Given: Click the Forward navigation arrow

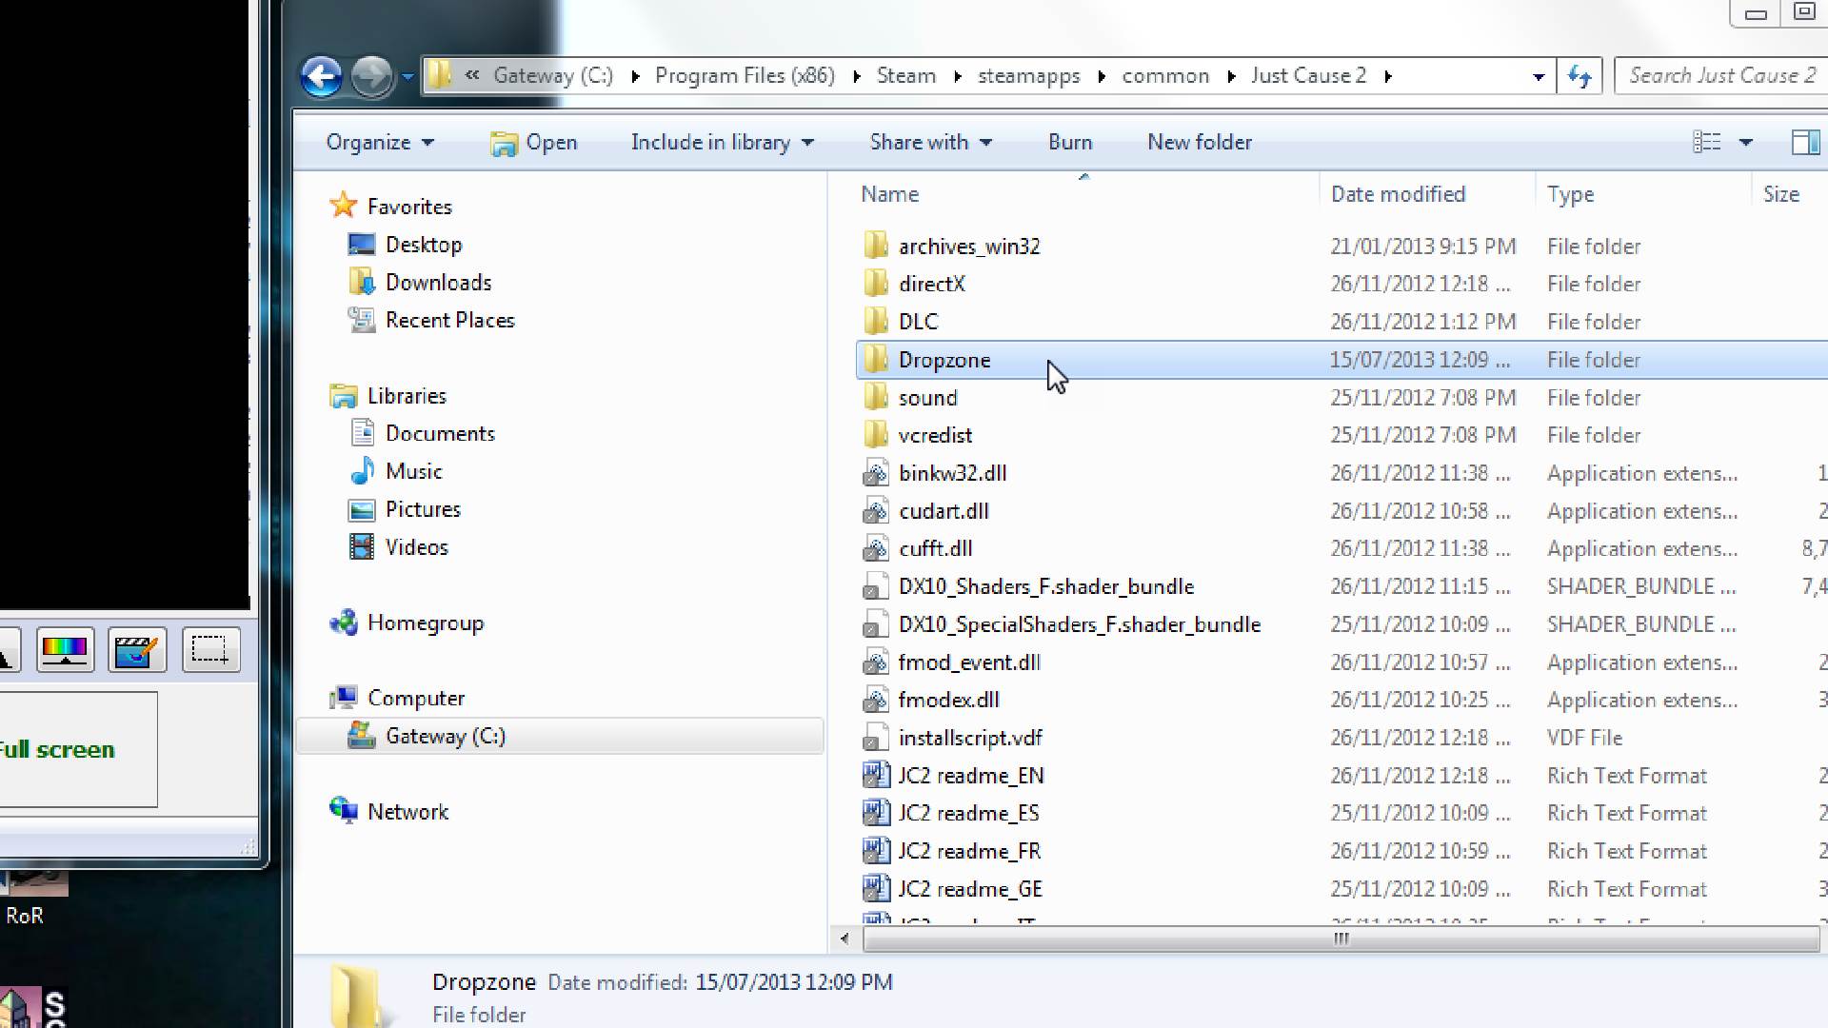Looking at the screenshot, I should point(371,76).
